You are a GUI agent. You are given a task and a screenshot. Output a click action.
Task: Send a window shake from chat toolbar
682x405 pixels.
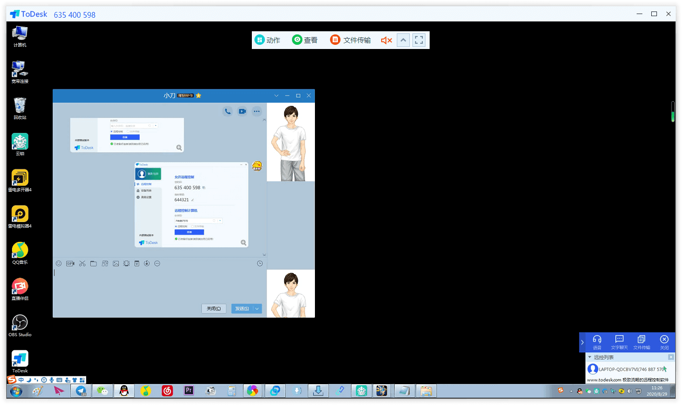click(x=126, y=263)
